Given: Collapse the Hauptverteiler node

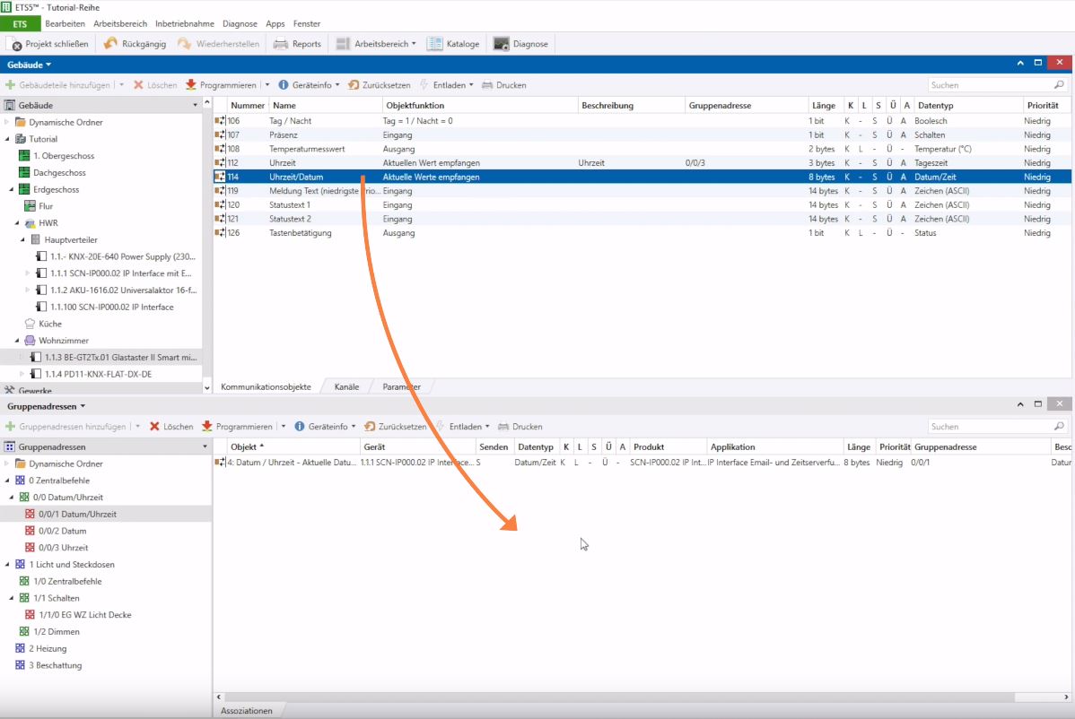Looking at the screenshot, I should [x=22, y=239].
